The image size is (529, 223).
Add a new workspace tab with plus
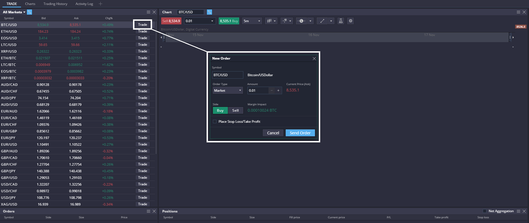[x=100, y=4]
